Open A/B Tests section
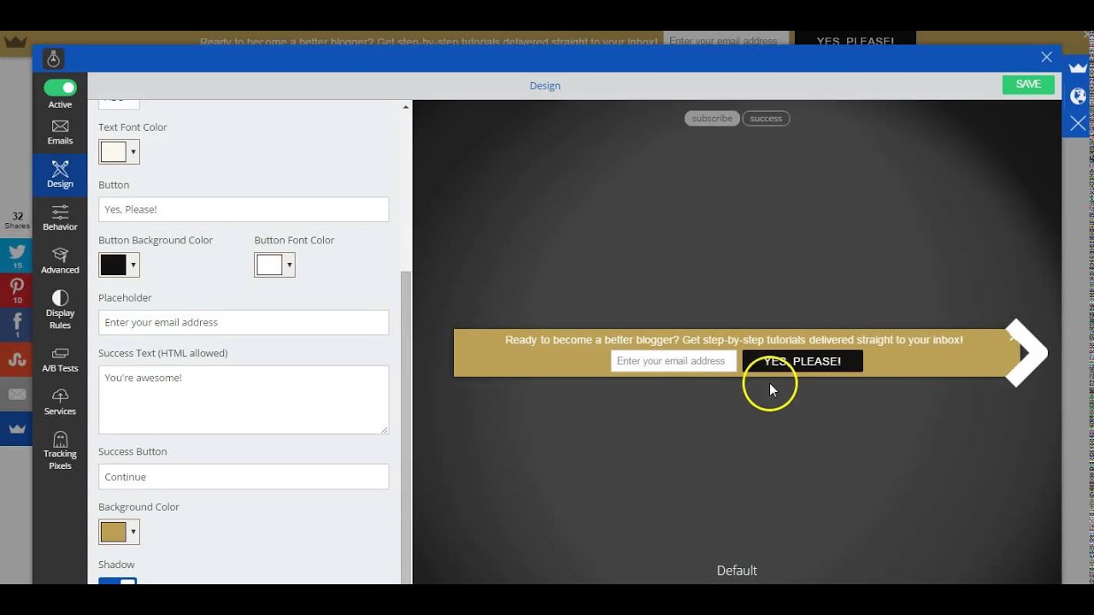 [60, 360]
